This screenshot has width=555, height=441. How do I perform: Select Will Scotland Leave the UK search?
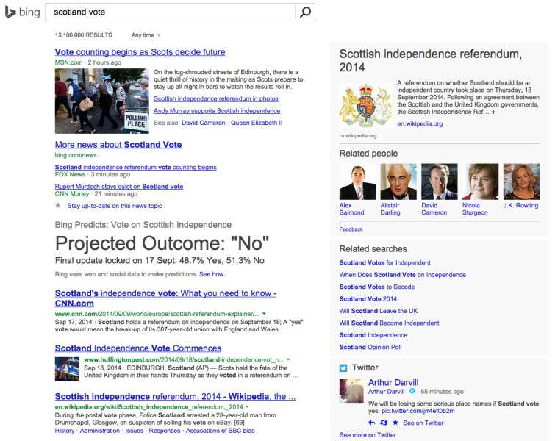pos(379,311)
